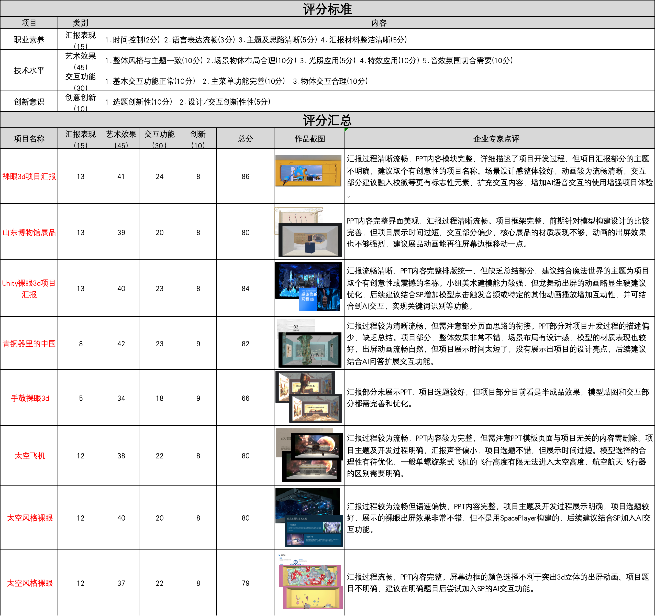Select the 创意创新 (10) category cell

80,102
